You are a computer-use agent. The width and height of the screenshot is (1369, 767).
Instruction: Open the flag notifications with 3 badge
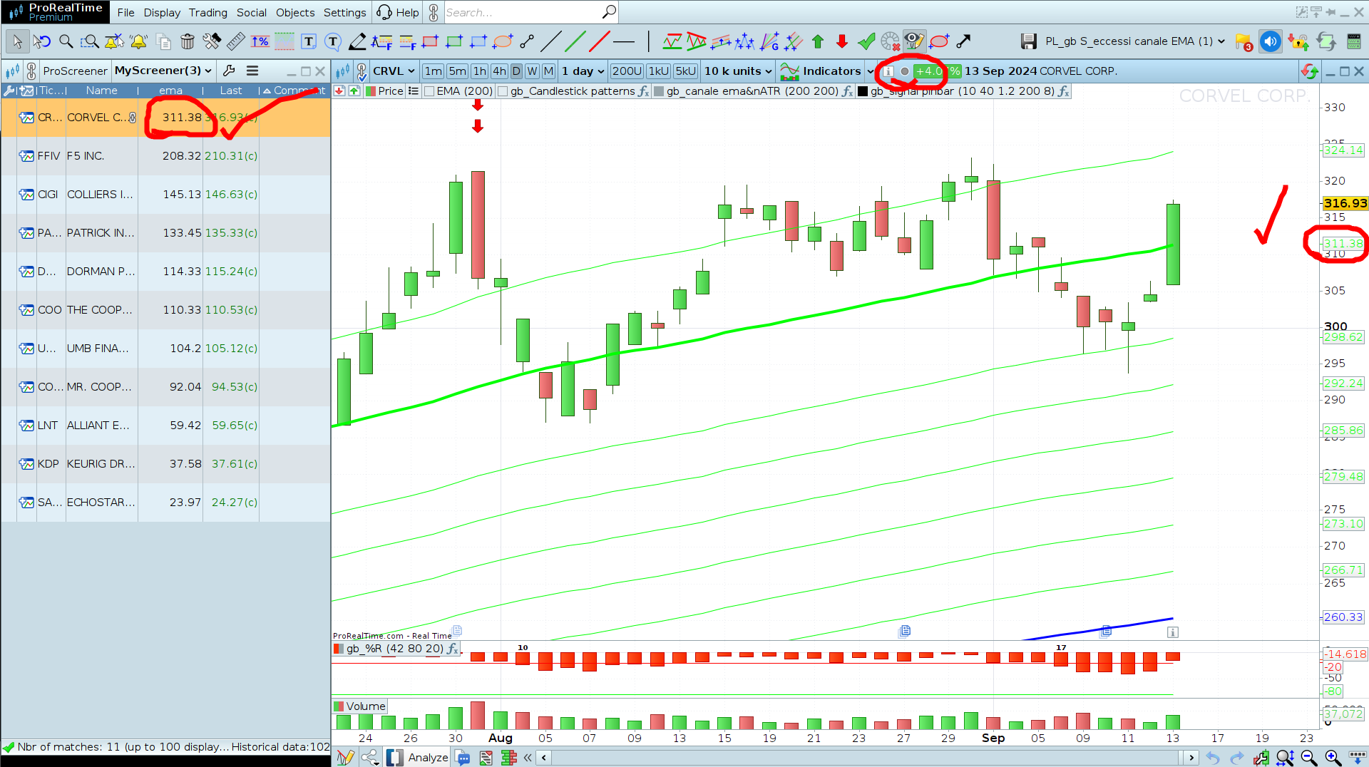pyautogui.click(x=1244, y=42)
